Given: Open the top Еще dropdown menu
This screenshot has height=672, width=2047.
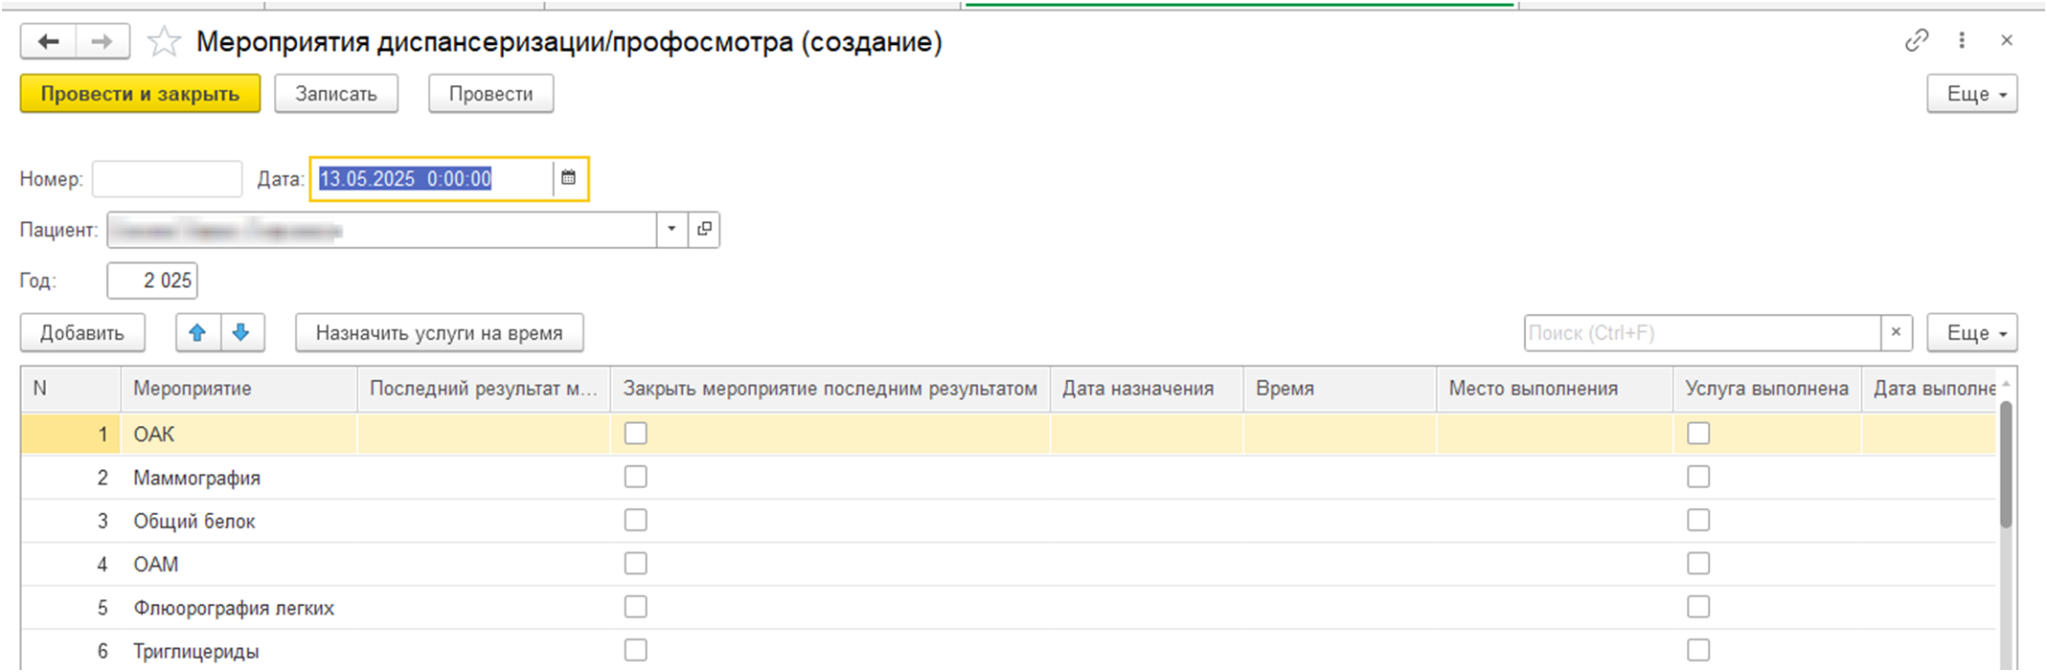Looking at the screenshot, I should pos(1971,94).
